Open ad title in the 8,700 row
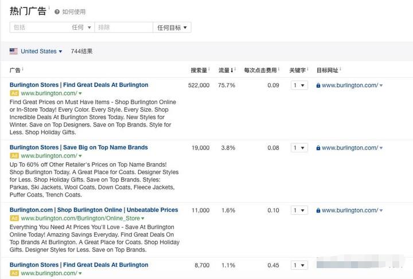This screenshot has height=279, width=413. pyautogui.click(x=79, y=265)
